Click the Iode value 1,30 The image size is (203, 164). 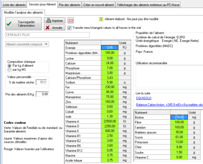[110, 116]
